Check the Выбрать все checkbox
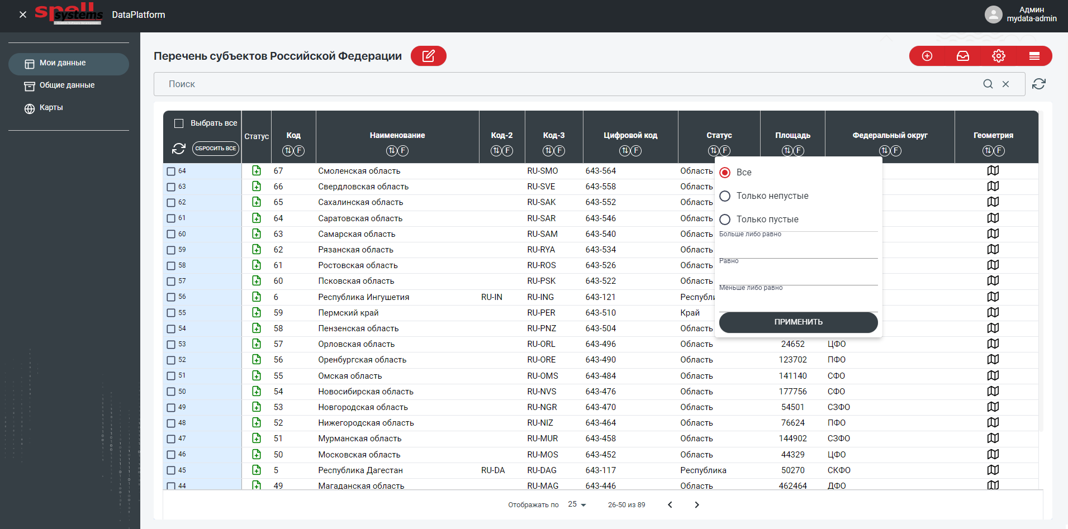1068x529 pixels. 179,123
